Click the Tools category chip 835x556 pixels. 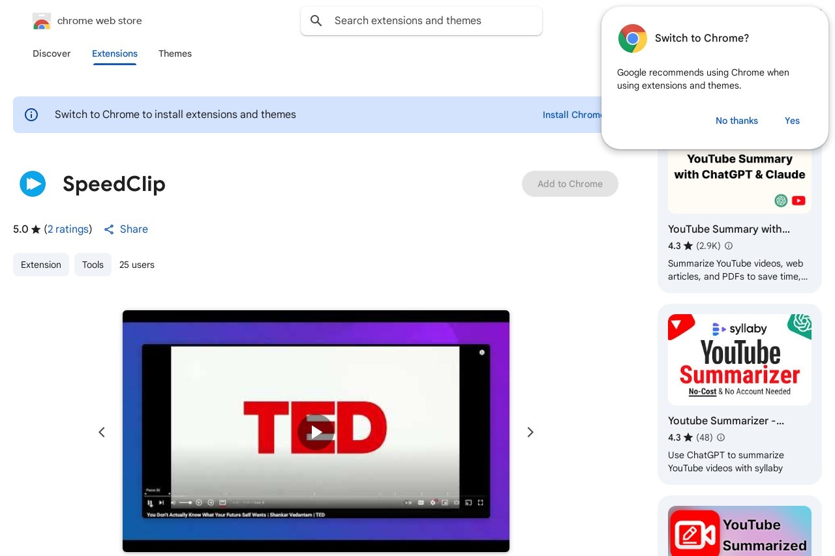(93, 265)
